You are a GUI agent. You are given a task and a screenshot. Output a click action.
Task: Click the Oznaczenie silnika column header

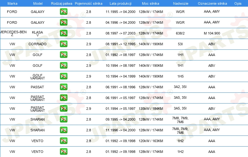(x=212, y=3)
